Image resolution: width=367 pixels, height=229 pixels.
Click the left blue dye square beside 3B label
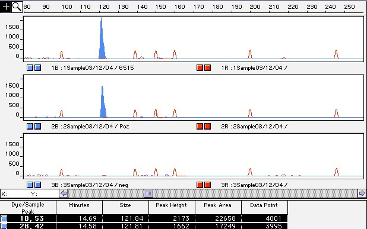click(30, 185)
